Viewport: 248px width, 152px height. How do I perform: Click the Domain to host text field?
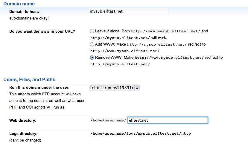(x=129, y=11)
